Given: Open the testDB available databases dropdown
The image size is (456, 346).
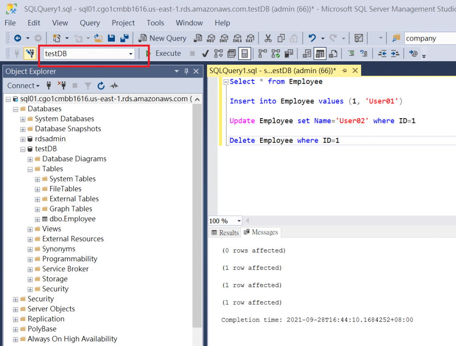Looking at the screenshot, I should click(x=131, y=54).
